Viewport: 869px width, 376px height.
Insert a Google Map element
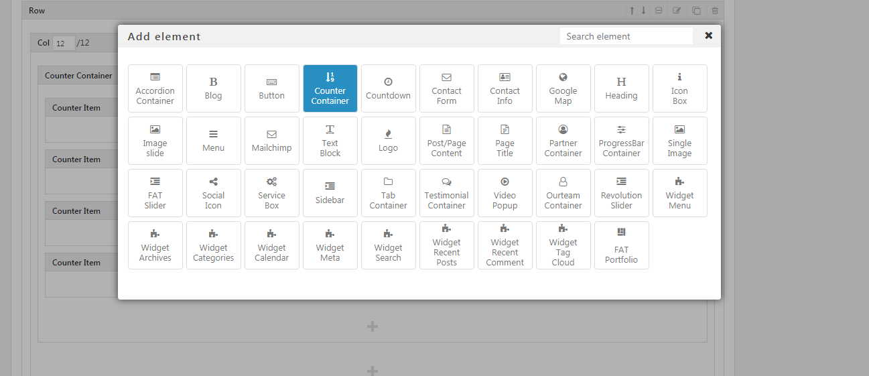point(563,88)
